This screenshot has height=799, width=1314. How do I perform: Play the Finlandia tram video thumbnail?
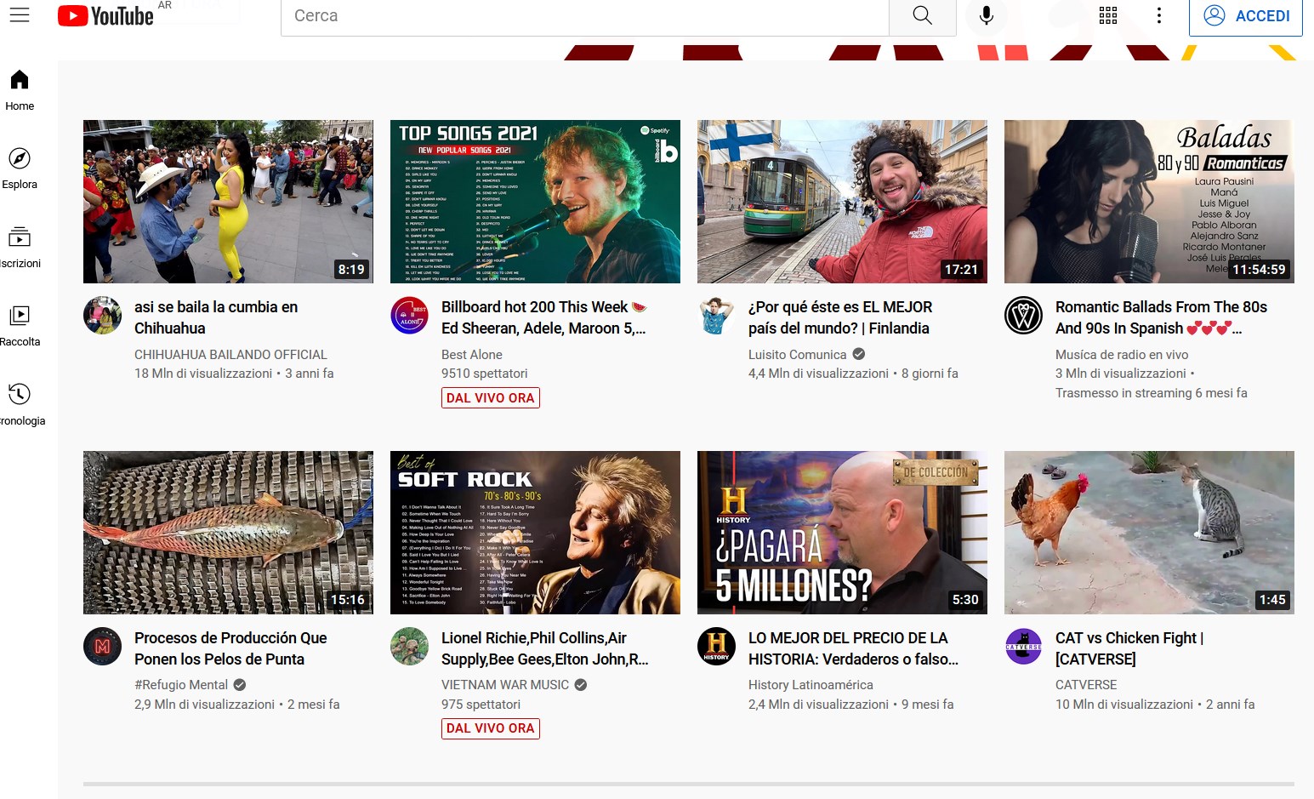tap(842, 202)
